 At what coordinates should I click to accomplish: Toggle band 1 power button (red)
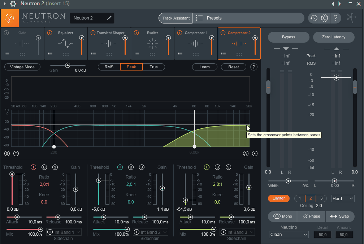34,167
